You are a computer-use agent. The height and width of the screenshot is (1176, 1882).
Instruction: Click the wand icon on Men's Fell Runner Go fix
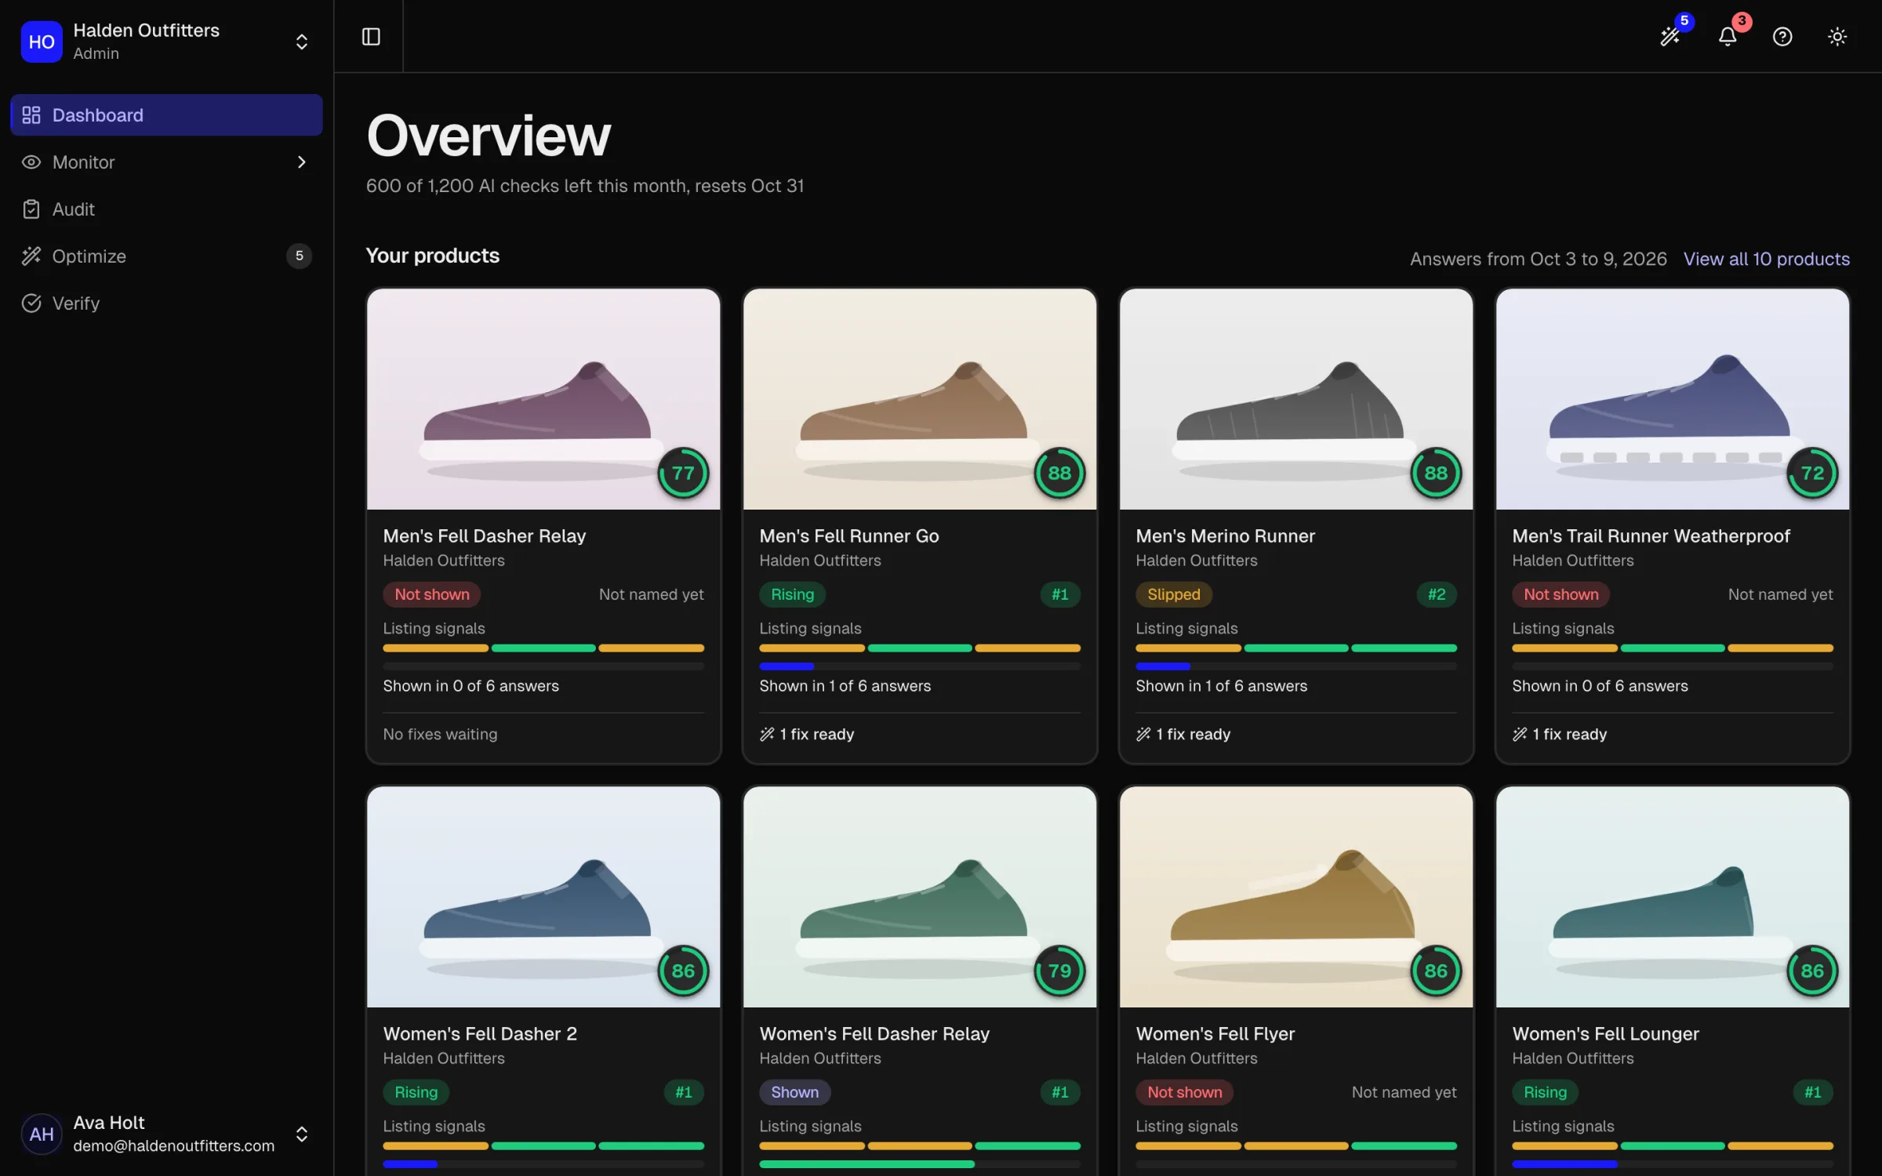[767, 734]
